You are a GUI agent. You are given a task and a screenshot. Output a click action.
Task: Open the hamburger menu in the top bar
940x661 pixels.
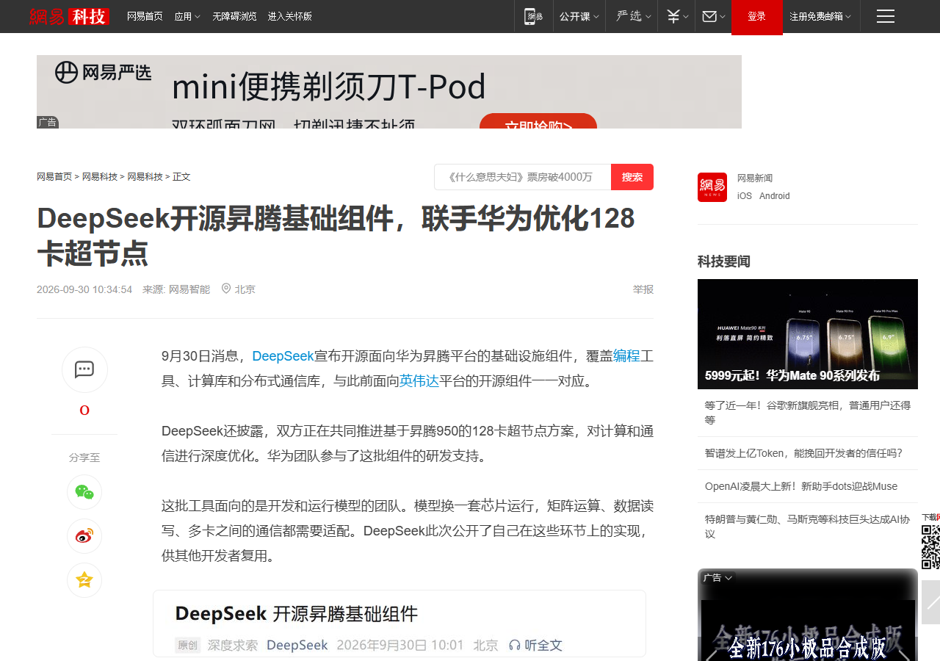(x=886, y=16)
